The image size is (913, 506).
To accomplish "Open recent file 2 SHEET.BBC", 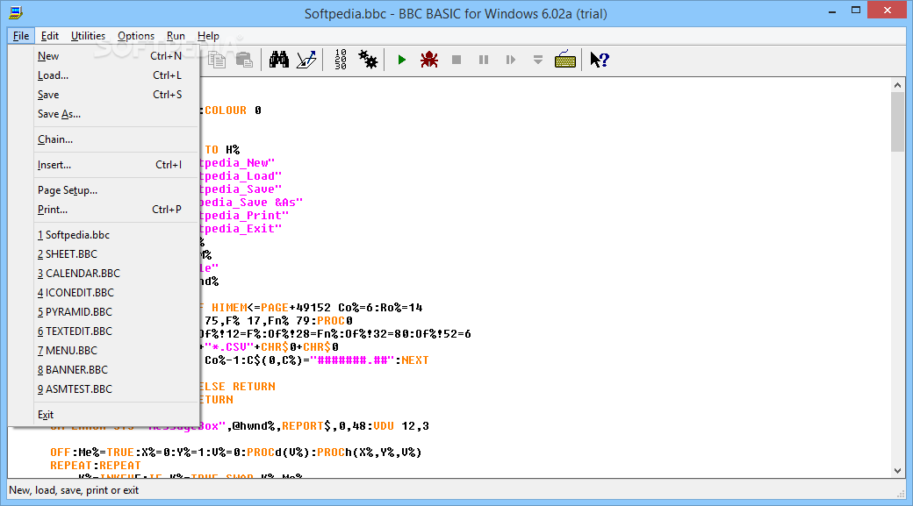I will tap(110, 254).
